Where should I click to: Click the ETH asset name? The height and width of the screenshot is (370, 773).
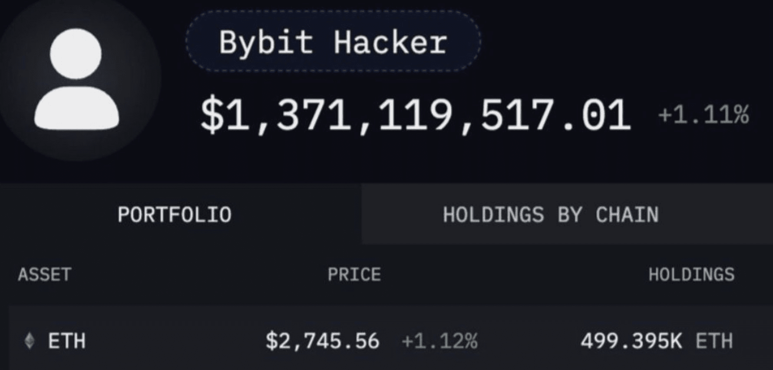67,341
